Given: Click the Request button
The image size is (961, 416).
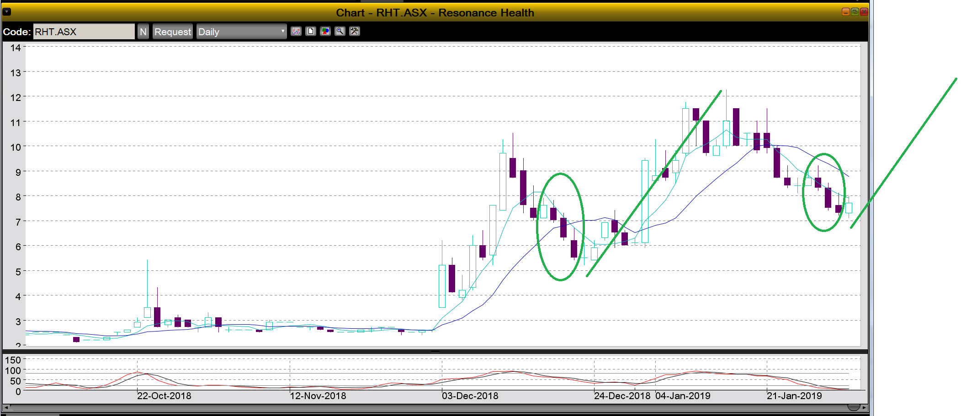Looking at the screenshot, I should (x=173, y=32).
